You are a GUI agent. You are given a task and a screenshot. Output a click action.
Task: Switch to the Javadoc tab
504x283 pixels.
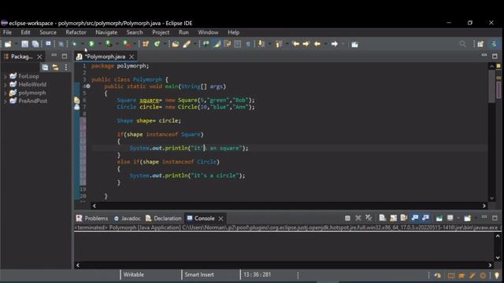point(128,219)
